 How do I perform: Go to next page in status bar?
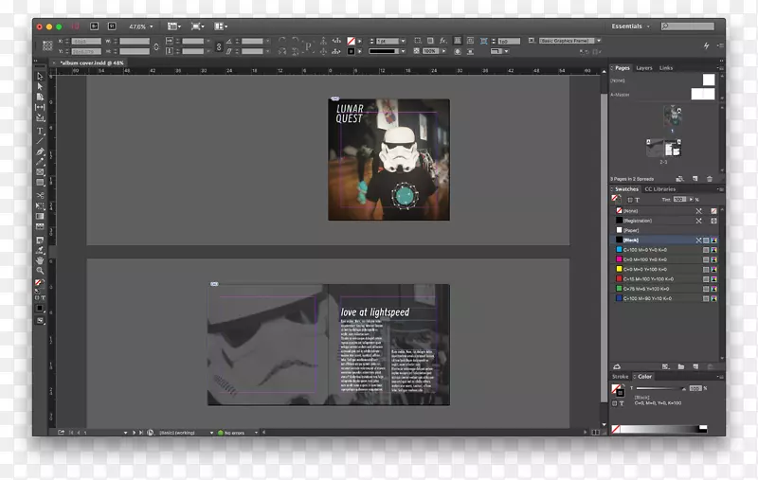point(134,433)
